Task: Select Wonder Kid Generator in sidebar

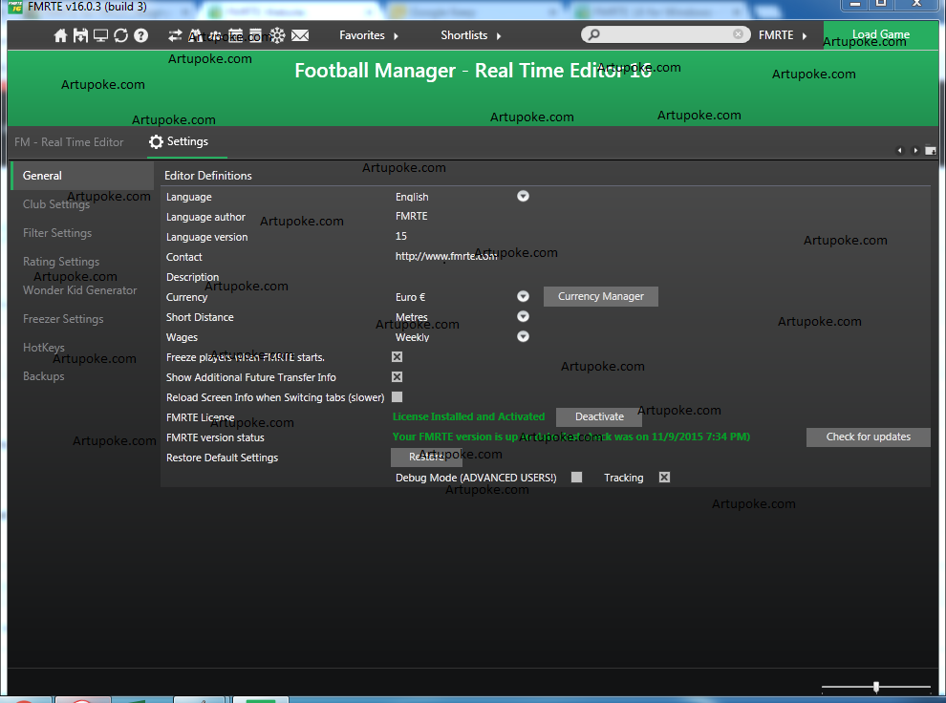Action: (x=80, y=290)
